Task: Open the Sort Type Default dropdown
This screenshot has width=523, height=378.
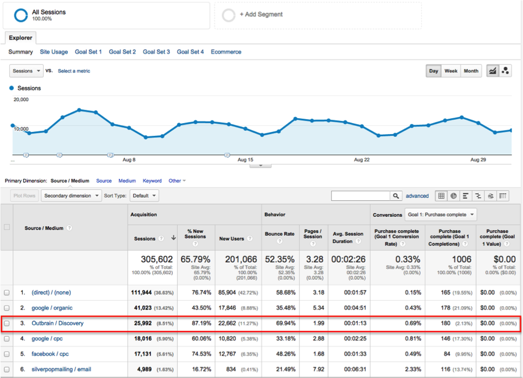Action: tap(144, 196)
